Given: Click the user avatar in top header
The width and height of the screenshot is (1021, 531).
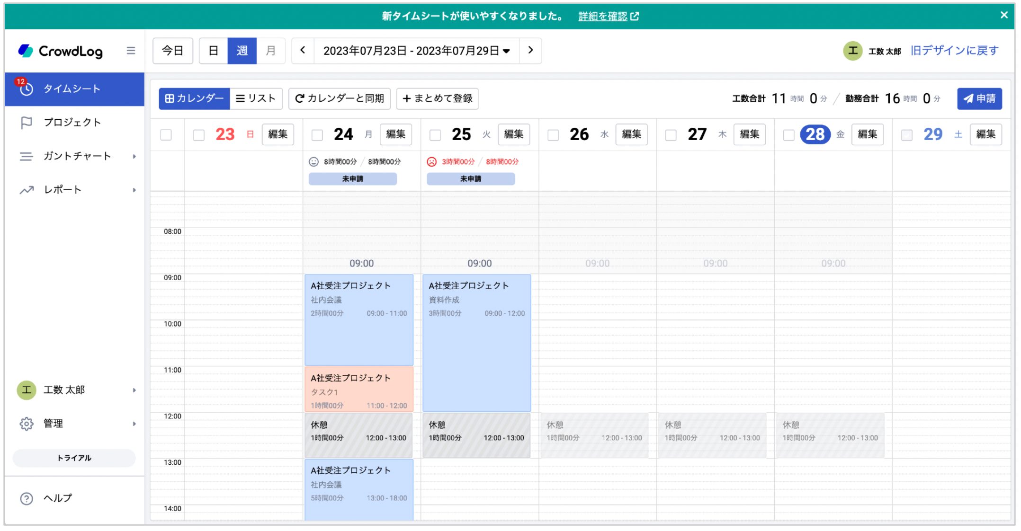Looking at the screenshot, I should click(x=852, y=51).
